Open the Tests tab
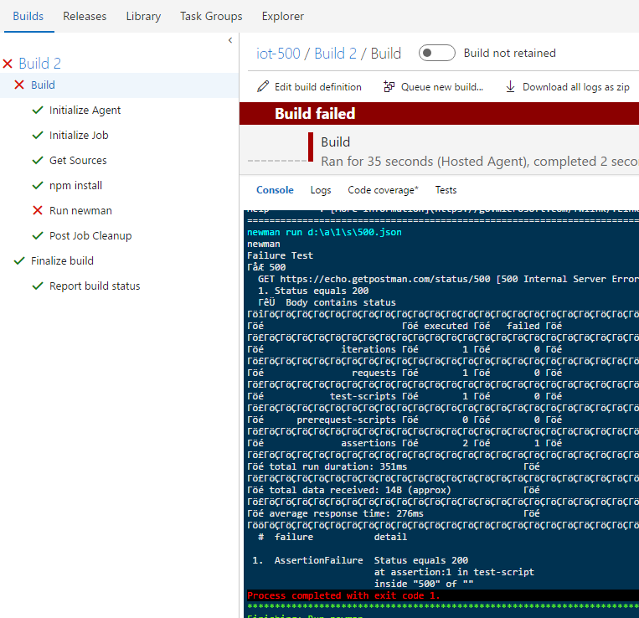Image resolution: width=639 pixels, height=618 pixels. click(x=446, y=190)
